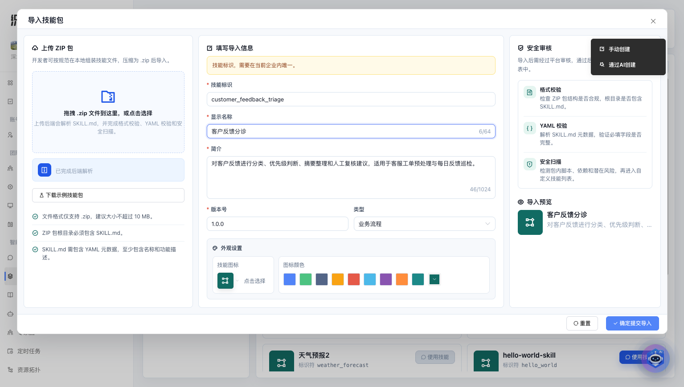Click the sidebar book icon
Image resolution: width=684 pixels, height=387 pixels.
(x=10, y=295)
